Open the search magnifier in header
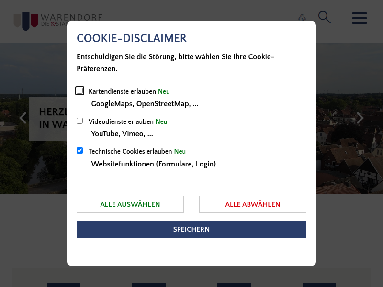This screenshot has height=287, width=383. (325, 17)
